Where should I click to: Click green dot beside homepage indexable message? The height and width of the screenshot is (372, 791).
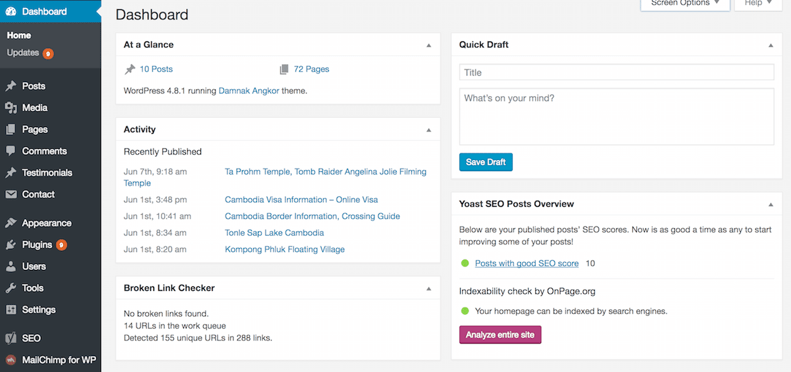click(x=465, y=311)
